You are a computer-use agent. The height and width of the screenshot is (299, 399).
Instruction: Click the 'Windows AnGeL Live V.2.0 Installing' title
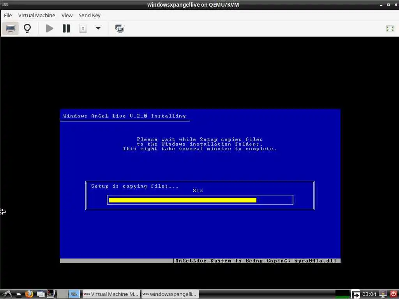124,116
